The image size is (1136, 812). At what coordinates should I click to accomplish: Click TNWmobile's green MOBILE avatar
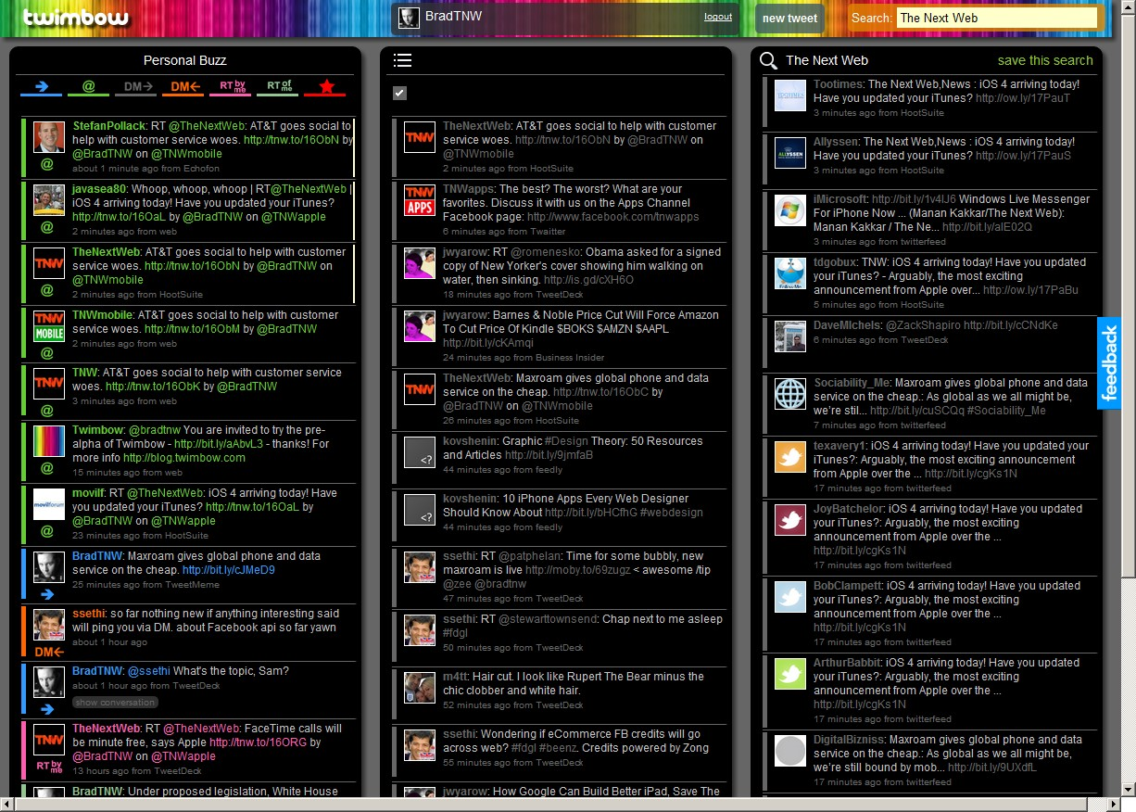click(x=49, y=326)
